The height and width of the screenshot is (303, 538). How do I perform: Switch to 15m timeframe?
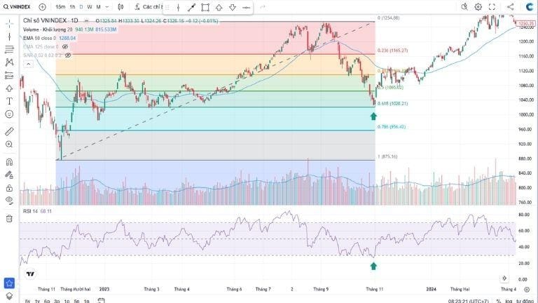click(60, 7)
